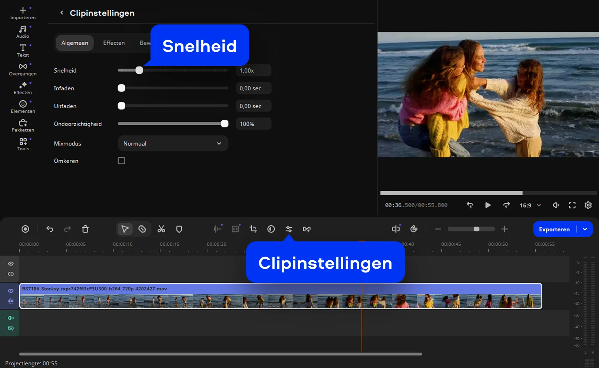Image resolution: width=599 pixels, height=368 pixels.
Task: Open the Elementen sidebar panel
Action: (x=23, y=107)
